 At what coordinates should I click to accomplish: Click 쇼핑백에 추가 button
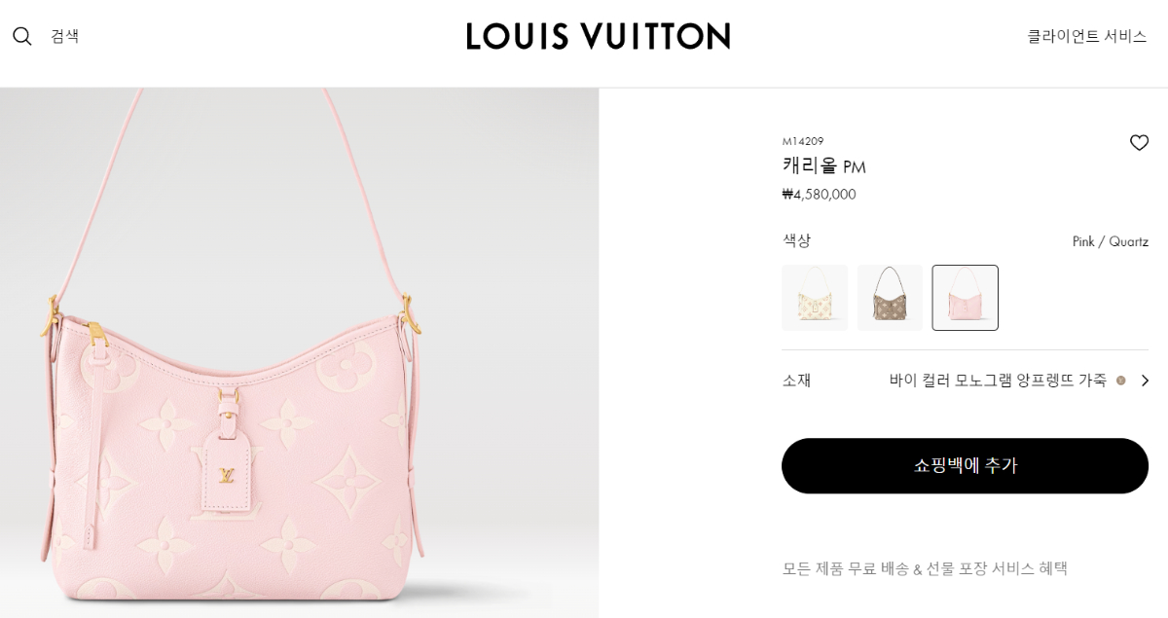[966, 465]
